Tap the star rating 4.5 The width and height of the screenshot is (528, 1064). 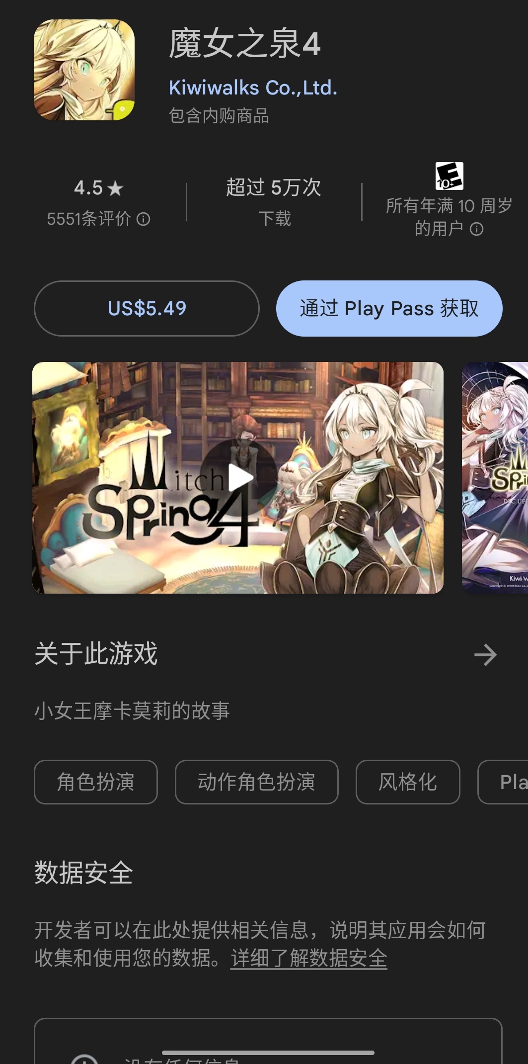point(98,188)
